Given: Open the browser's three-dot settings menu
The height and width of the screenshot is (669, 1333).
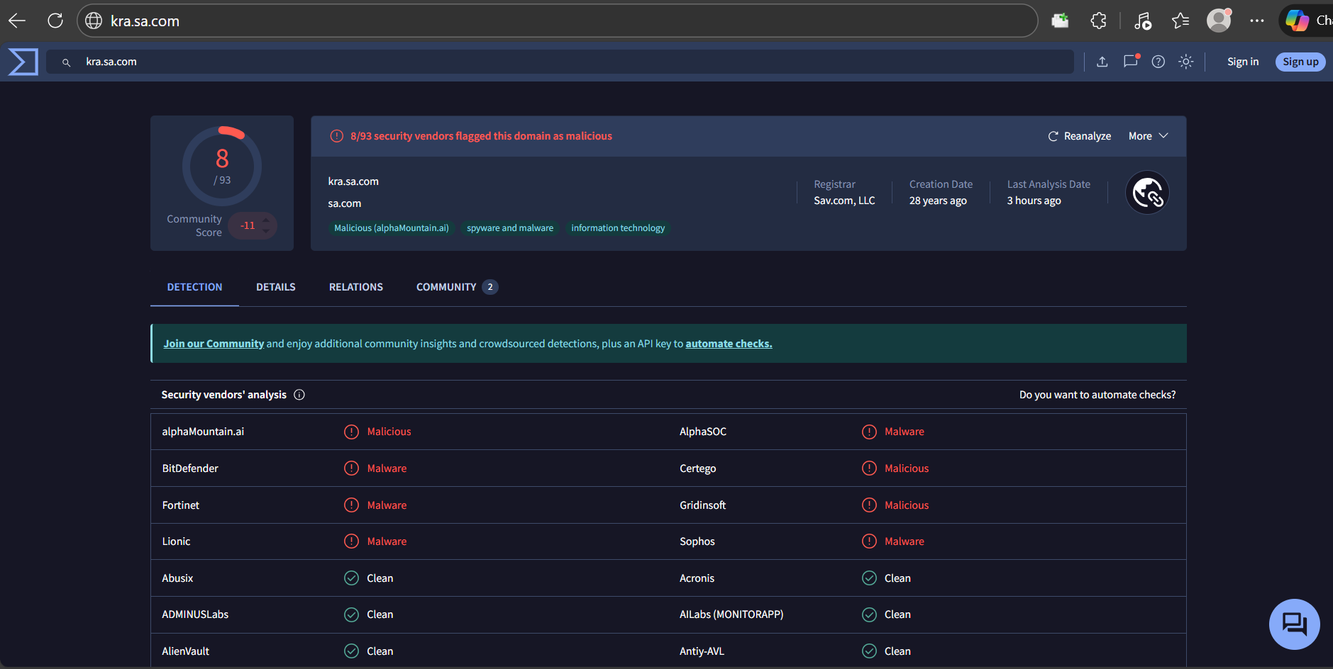Looking at the screenshot, I should click(x=1257, y=21).
